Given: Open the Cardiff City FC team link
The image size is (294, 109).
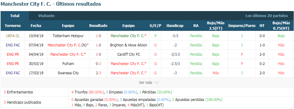Looking at the screenshot, I should [129, 54].
